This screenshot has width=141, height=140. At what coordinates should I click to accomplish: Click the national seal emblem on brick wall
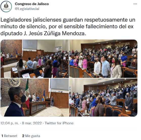coord(14,82)
